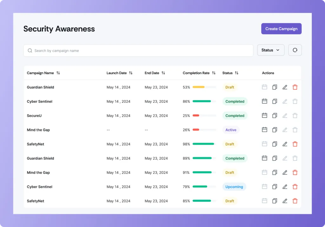Click the refresh icon beside the Status filter
The image size is (325, 227).
[295, 50]
